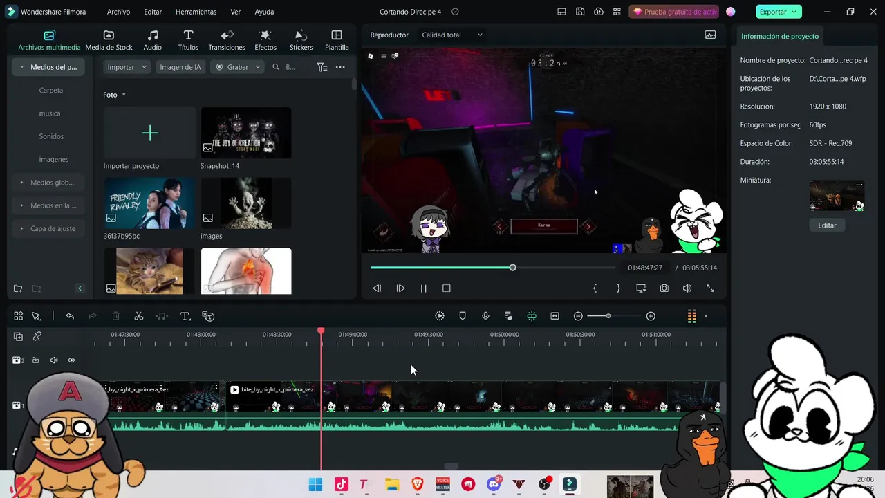Mute track 2 audio
885x498 pixels.
click(54, 360)
